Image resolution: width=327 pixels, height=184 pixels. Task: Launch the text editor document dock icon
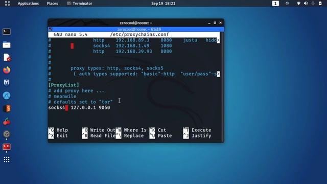7,57
